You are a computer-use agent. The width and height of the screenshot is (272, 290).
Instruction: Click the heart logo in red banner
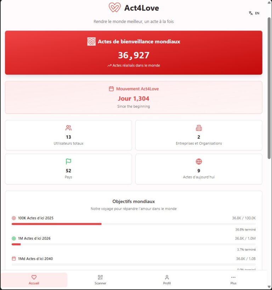pyautogui.click(x=91, y=41)
